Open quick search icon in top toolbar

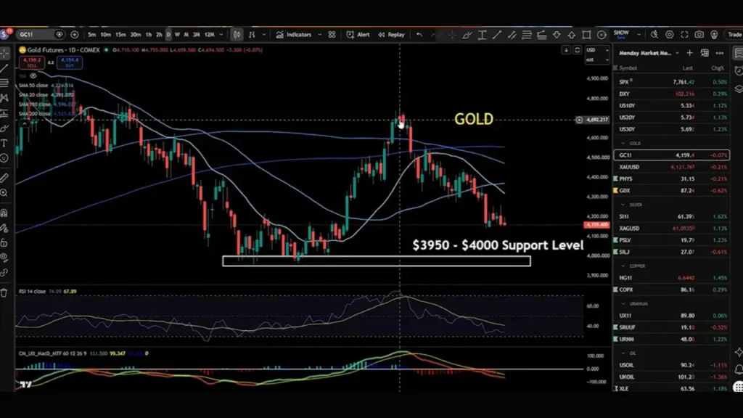[654, 35]
